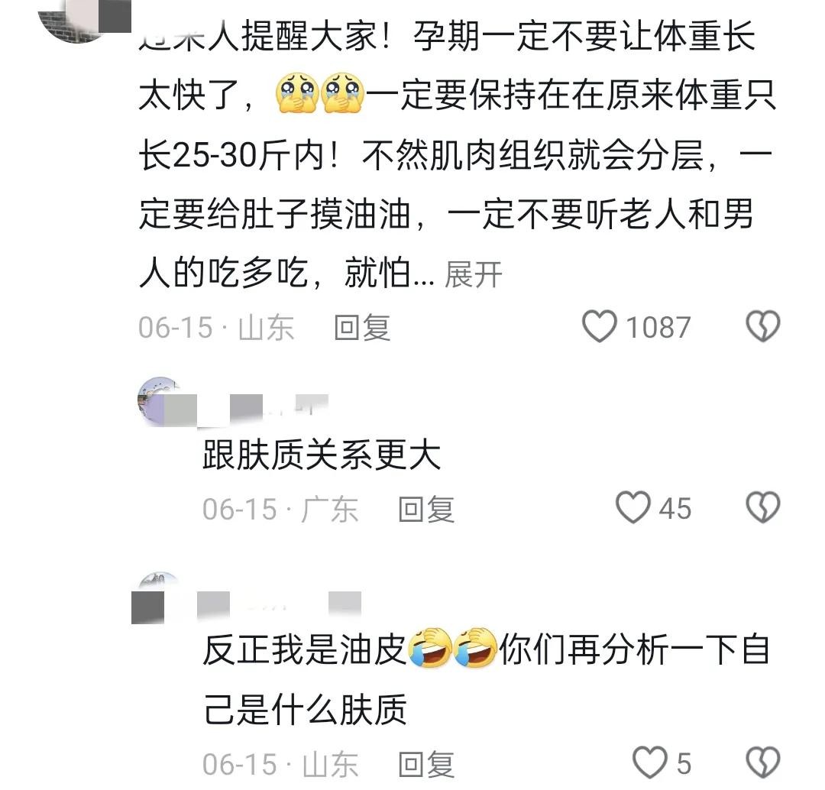Tap the 45 like count
This screenshot has height=790, width=825.
coord(675,508)
